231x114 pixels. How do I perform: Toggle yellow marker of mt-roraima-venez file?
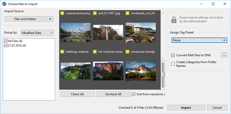pyautogui.click(x=95, y=52)
